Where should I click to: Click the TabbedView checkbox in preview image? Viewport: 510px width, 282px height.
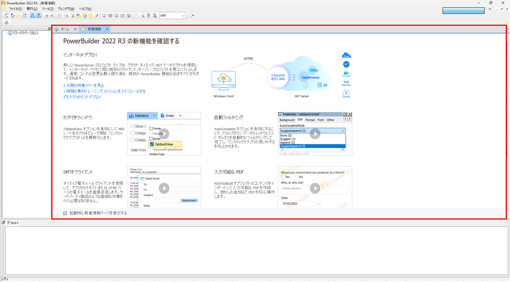pyautogui.click(x=152, y=144)
